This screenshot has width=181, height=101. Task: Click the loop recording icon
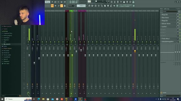[65, 2]
